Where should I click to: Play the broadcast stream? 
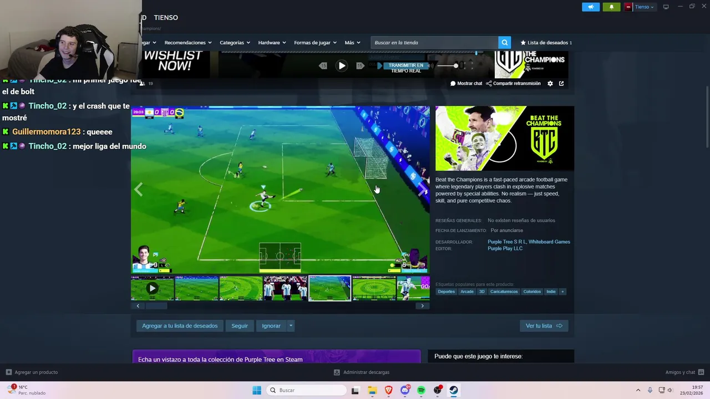(x=342, y=65)
